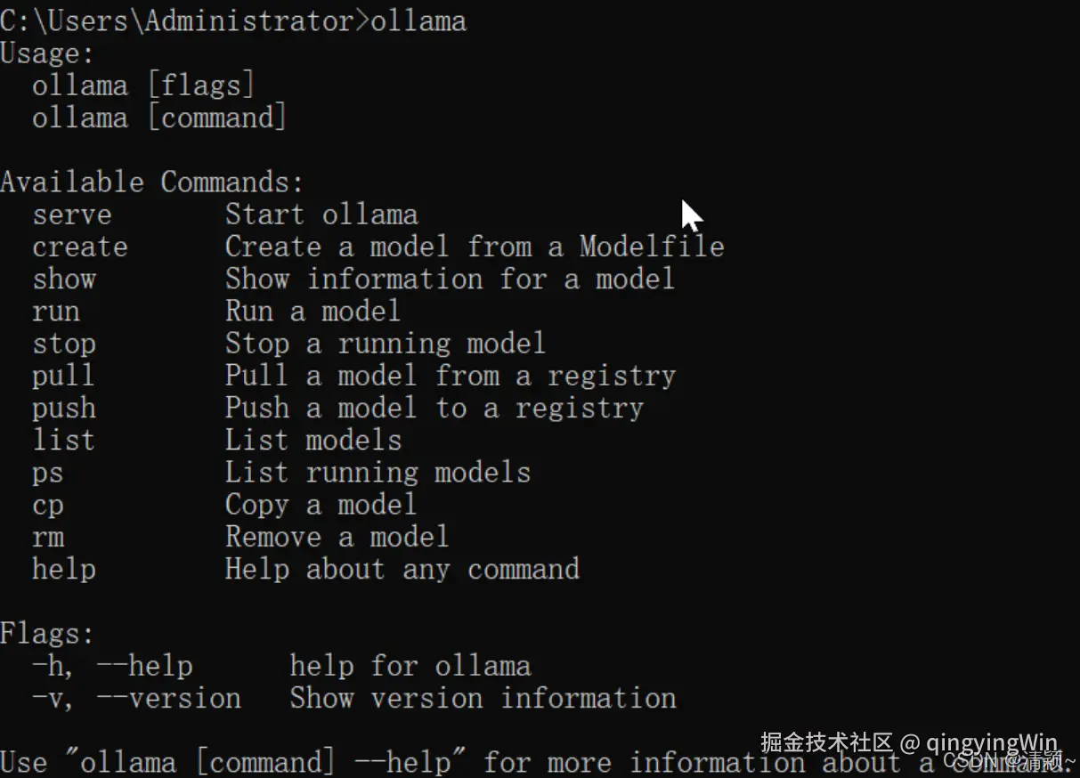The image size is (1080, 778).
Task: Click the 'pull' command text
Action: coord(63,376)
